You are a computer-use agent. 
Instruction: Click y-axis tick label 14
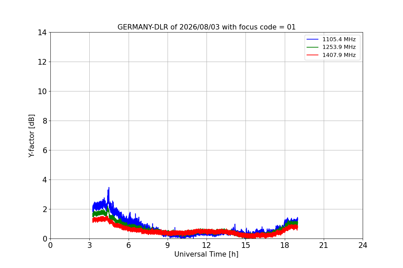pyautogui.click(x=42, y=32)
